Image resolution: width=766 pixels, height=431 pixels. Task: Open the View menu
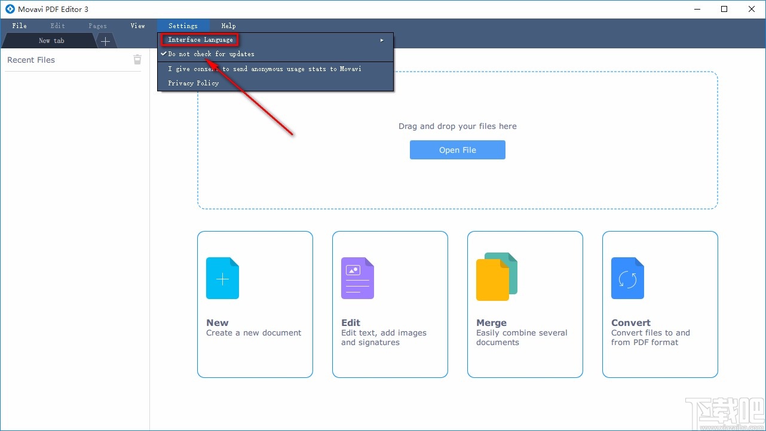137,26
